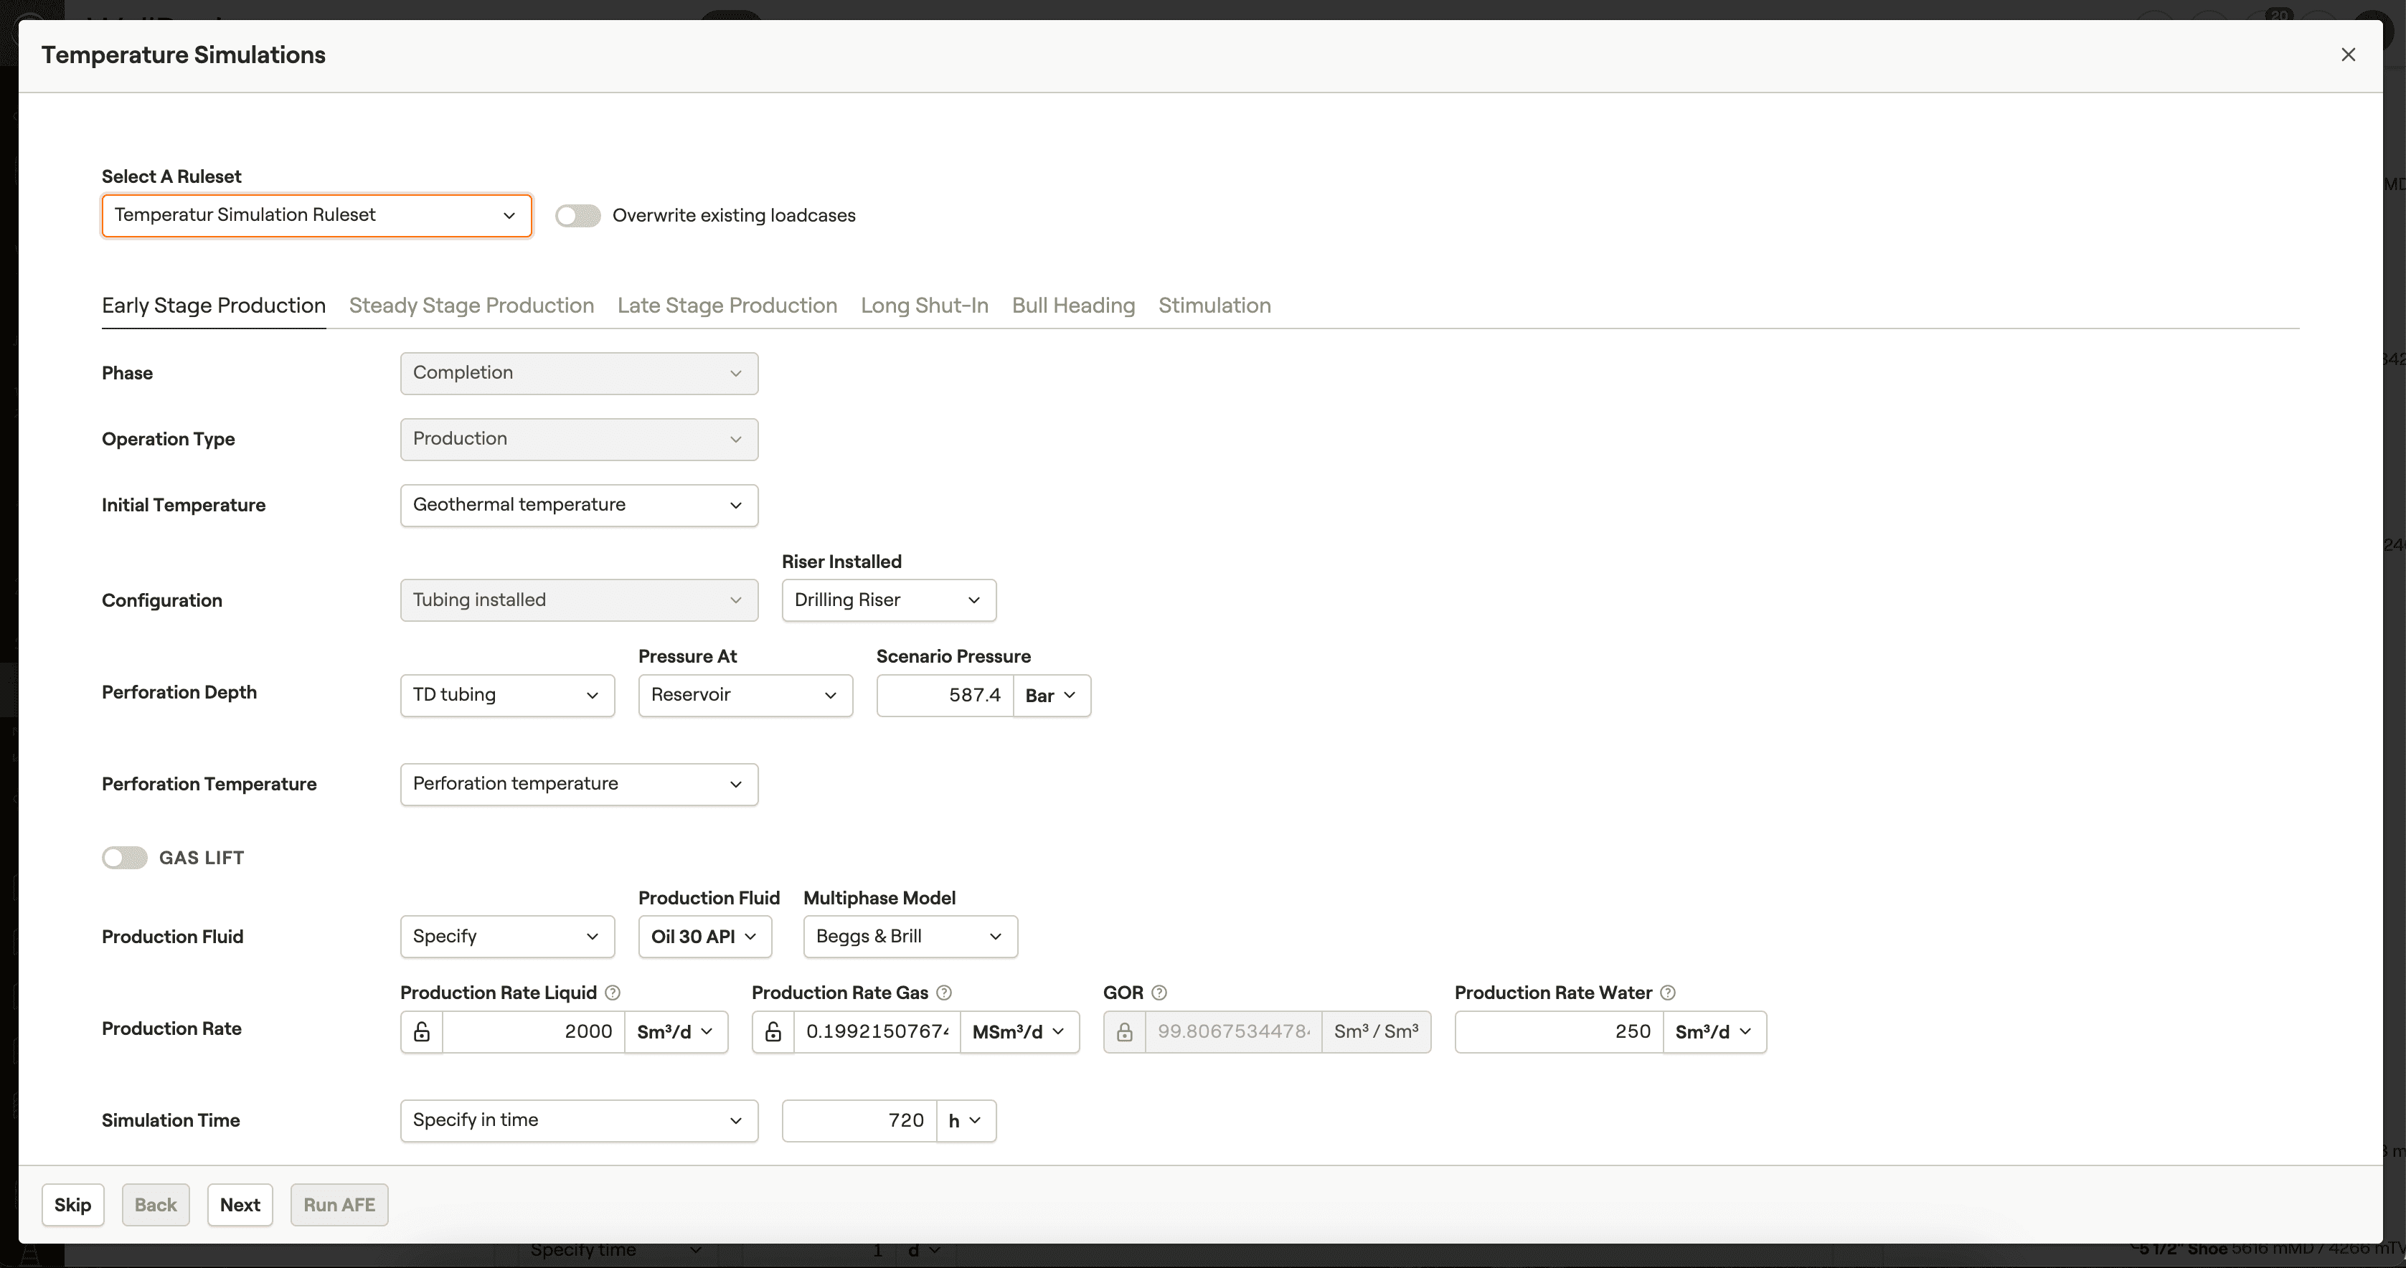Click lock icon for Production Rate Liquid
Viewport: 2406px width, 1268px height.
click(423, 1032)
